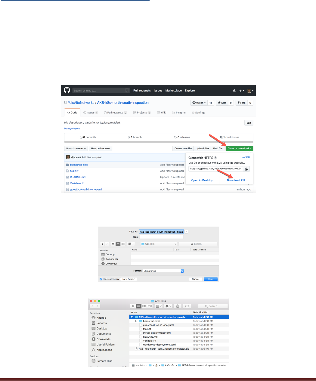Click the Use SSH link
The image size is (316, 381).
click(x=245, y=157)
